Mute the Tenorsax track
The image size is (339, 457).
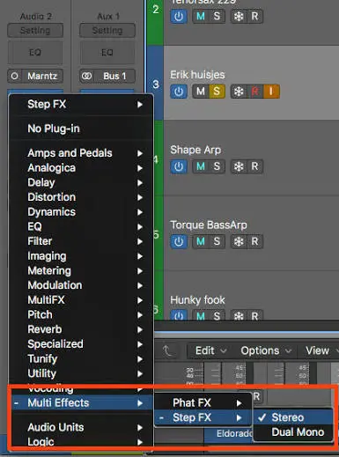(201, 16)
